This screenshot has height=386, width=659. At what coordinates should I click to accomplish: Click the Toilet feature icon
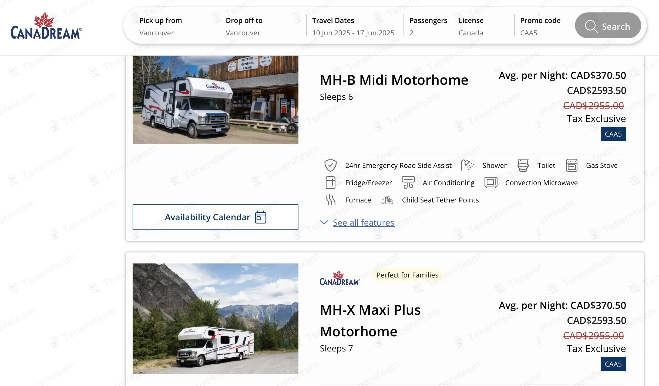523,165
